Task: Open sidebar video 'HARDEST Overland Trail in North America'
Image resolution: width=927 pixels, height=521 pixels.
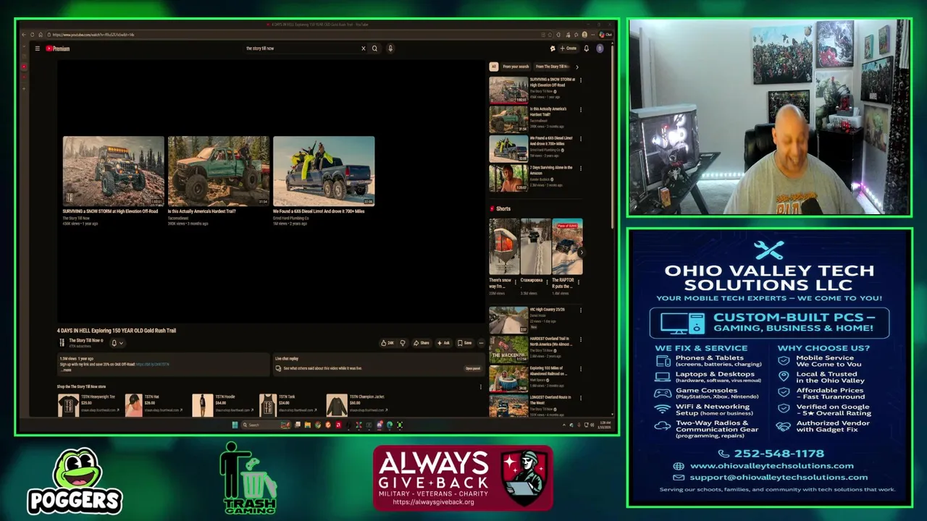Action: [x=508, y=349]
